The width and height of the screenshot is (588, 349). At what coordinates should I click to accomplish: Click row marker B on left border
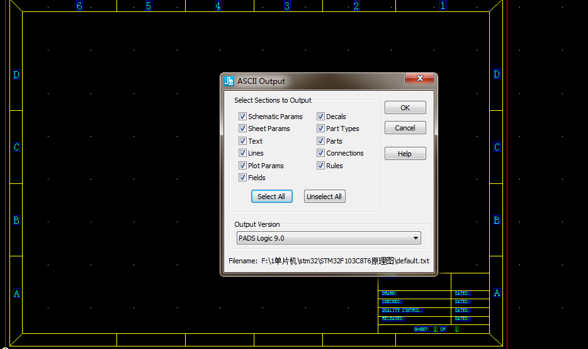(x=16, y=220)
